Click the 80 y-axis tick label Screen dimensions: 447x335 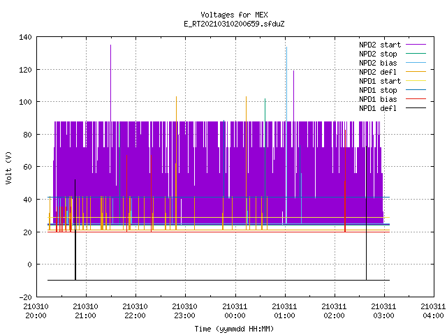(27, 135)
